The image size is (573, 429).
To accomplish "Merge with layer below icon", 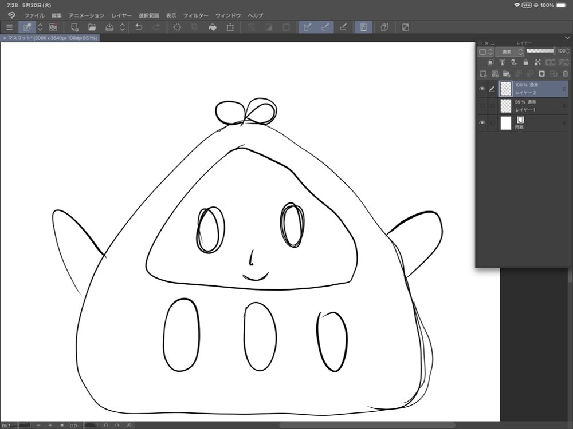I will point(530,74).
